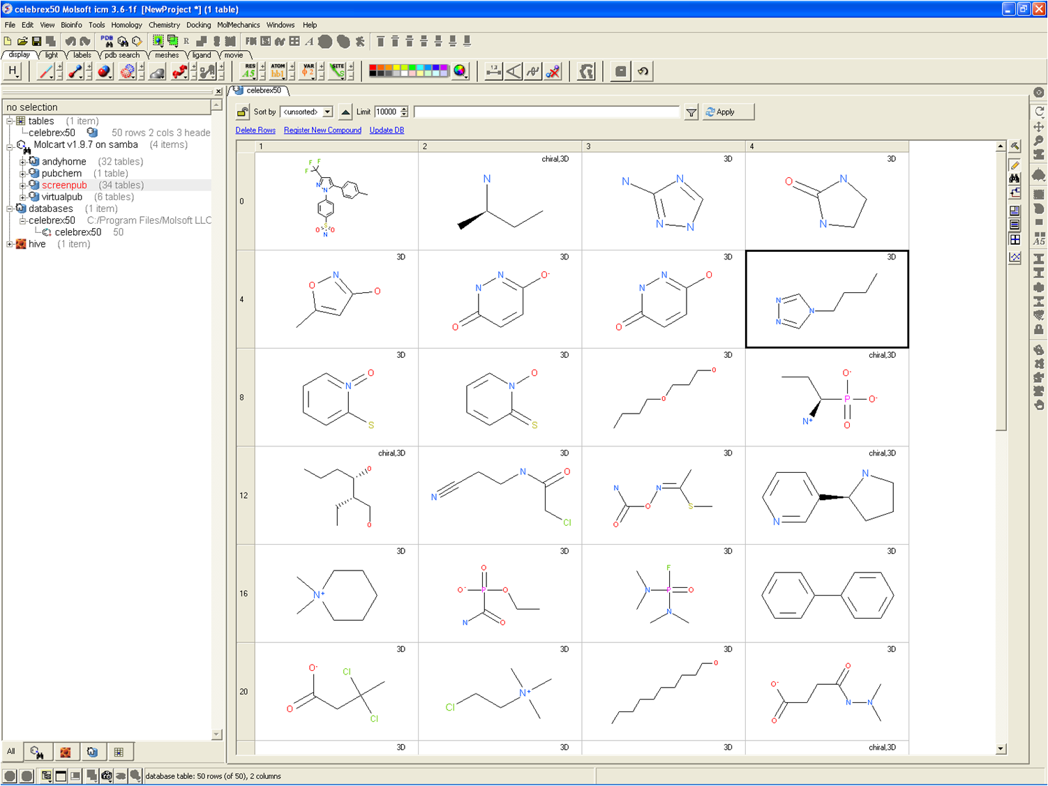Screen dimensions: 1048x786
Task: Click the Delete Rows link
Action: (255, 130)
